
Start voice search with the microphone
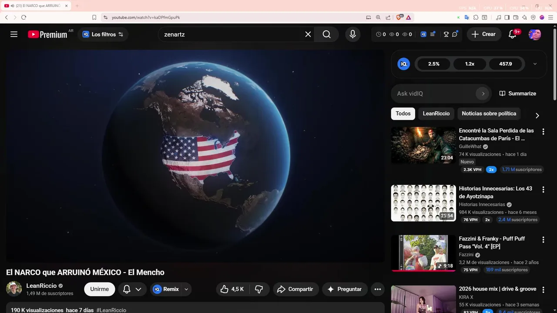(x=352, y=34)
